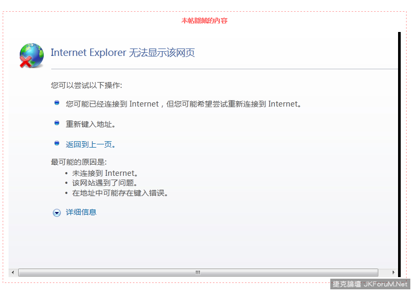Viewport: 413px width, 292px height.
Task: Click bullet icon beside the reconnect to Internet suggestion
Action: pos(57,103)
